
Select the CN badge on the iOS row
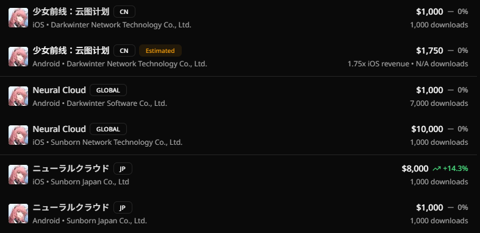tap(124, 12)
